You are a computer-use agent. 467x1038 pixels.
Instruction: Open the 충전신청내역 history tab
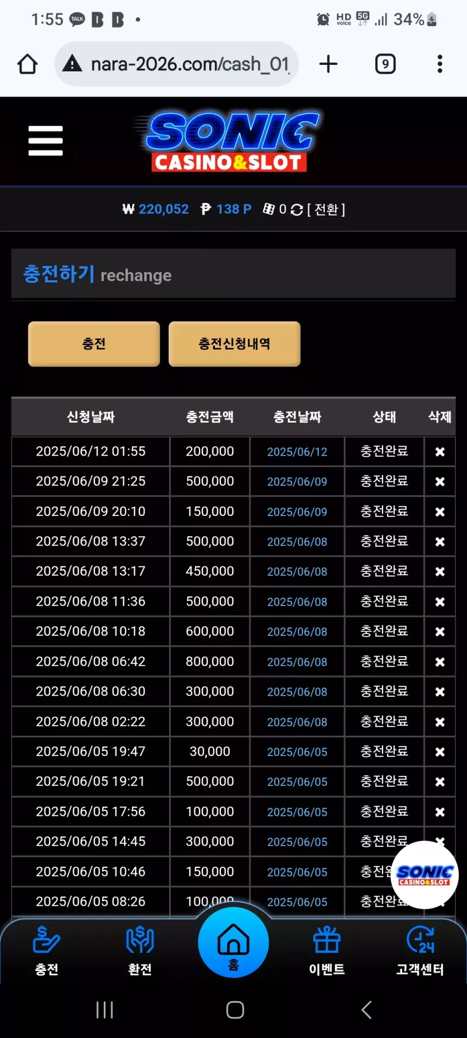[x=235, y=344]
